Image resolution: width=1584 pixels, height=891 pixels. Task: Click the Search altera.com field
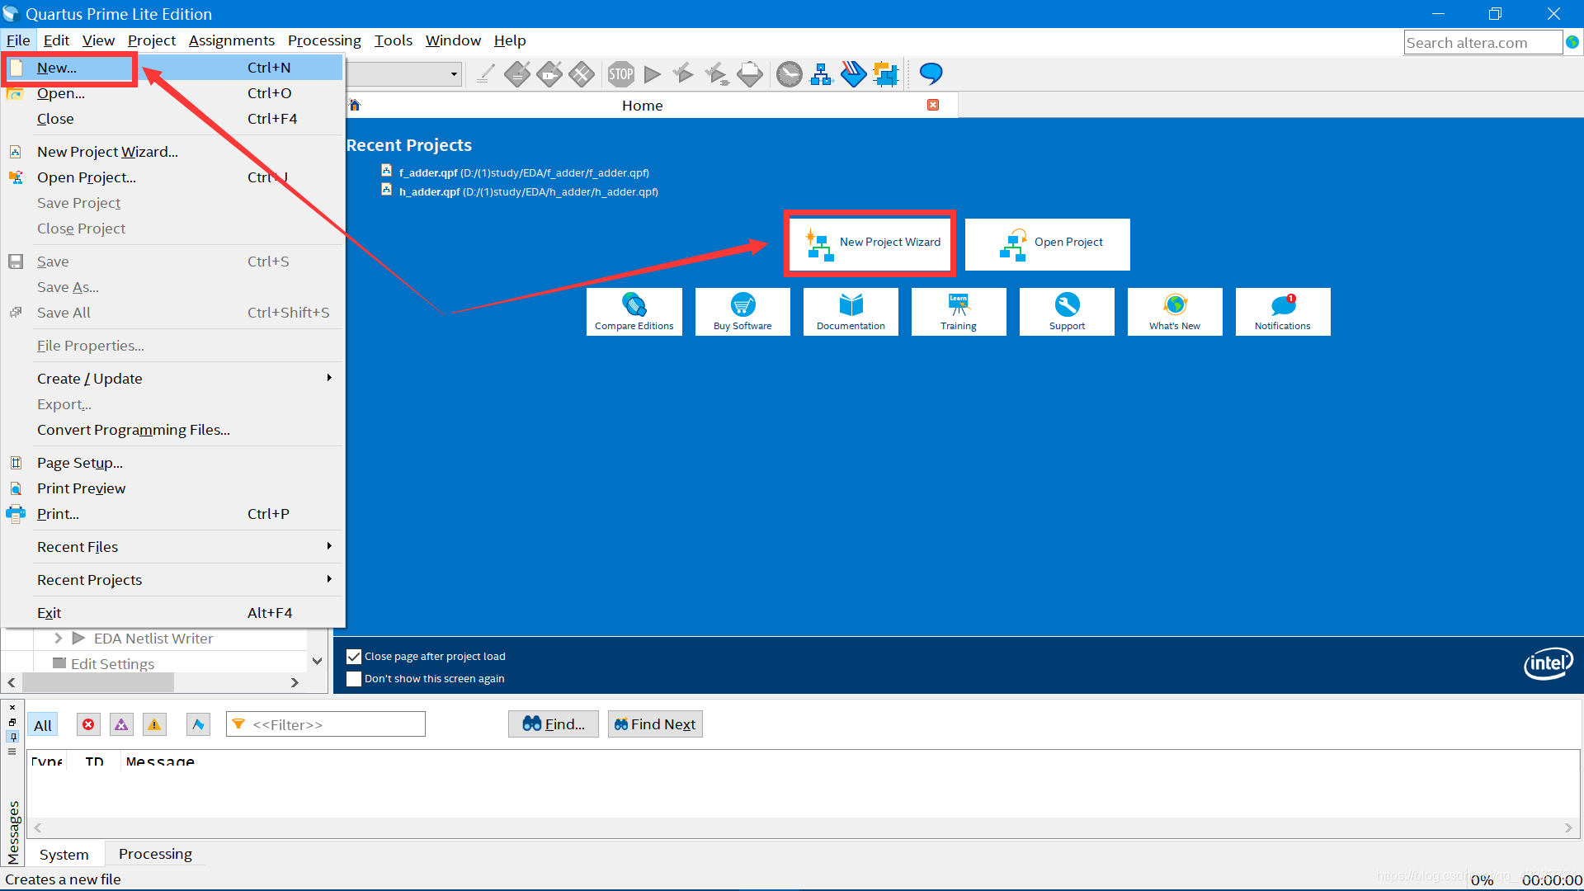tap(1482, 43)
